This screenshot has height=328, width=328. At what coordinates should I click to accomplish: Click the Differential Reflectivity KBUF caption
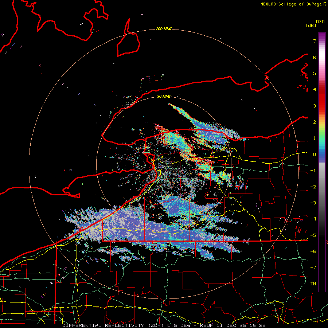(164, 325)
